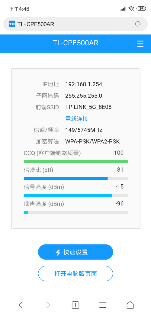Tap the browser forward arrow
Viewport: 151px width, 314px height.
tap(48, 305)
